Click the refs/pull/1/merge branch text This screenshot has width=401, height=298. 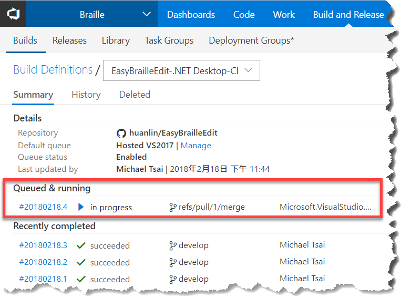tap(211, 207)
